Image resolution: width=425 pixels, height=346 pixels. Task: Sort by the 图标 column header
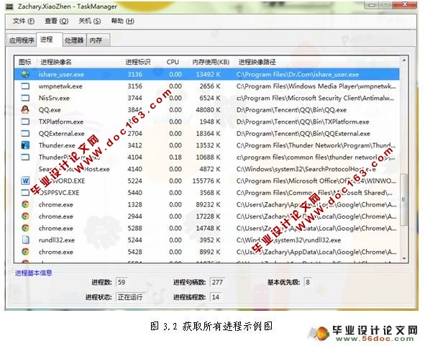(24, 62)
